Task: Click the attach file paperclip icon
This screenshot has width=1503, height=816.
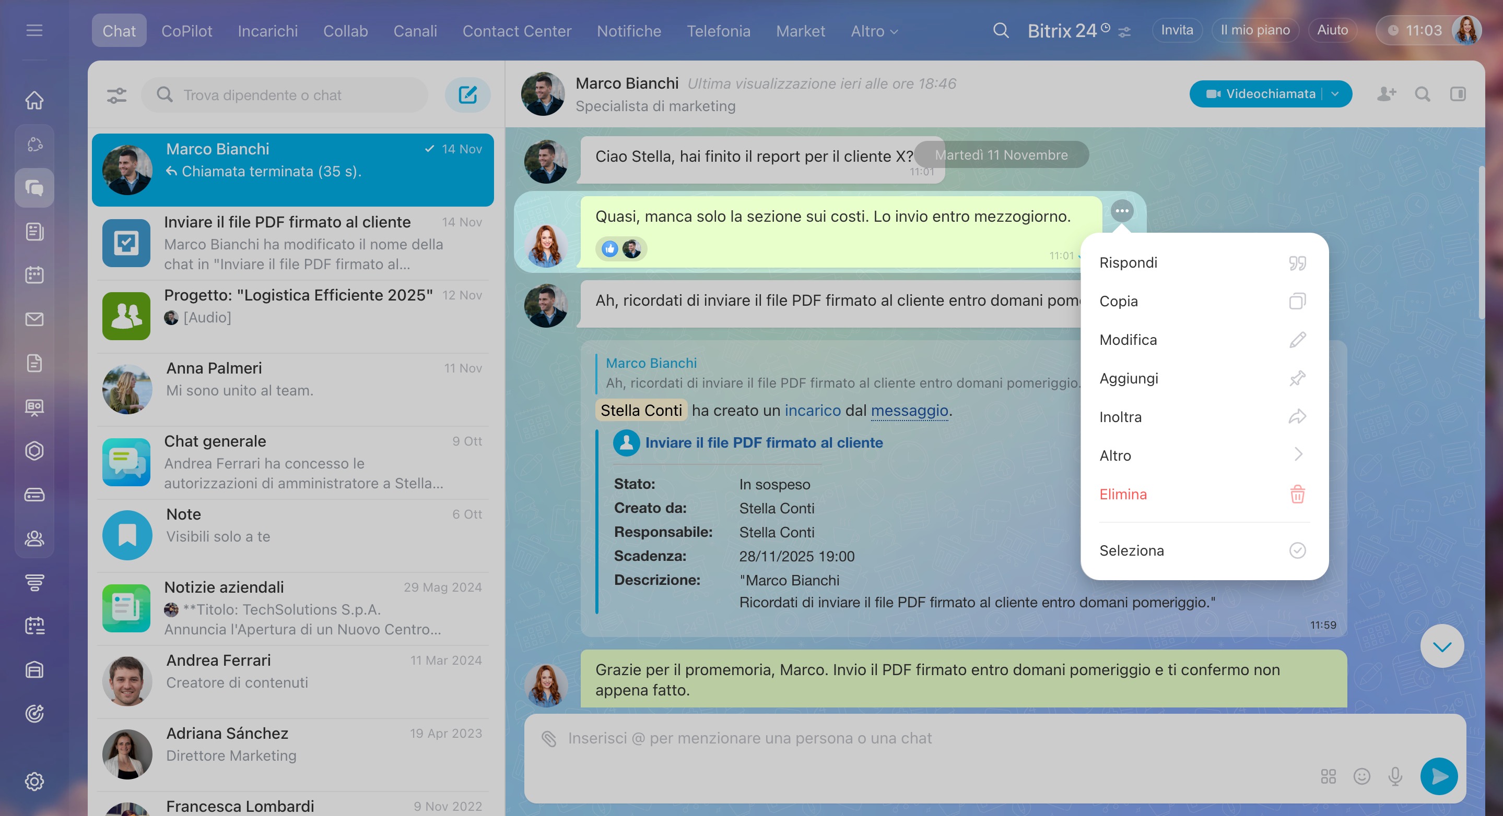Action: tap(548, 738)
